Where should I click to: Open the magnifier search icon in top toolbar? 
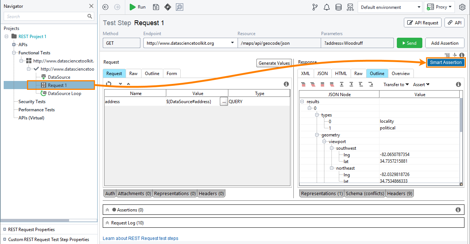[180, 7]
